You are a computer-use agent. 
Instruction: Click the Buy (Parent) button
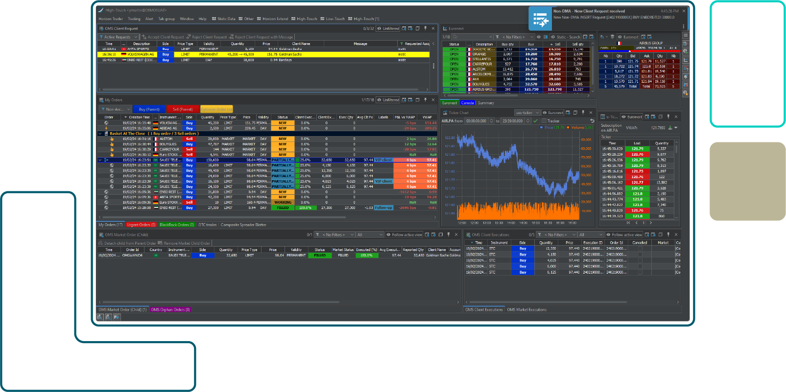(149, 109)
